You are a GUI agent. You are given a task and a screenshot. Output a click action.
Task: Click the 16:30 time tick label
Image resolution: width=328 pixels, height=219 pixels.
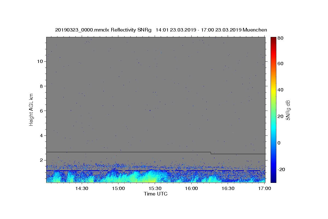(x=228, y=188)
